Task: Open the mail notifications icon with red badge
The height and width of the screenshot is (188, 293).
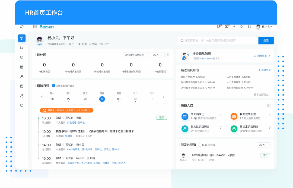Action: 226,26
